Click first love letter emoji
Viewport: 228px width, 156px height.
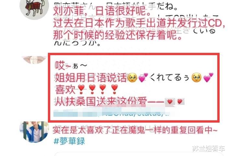[x=170, y=102]
